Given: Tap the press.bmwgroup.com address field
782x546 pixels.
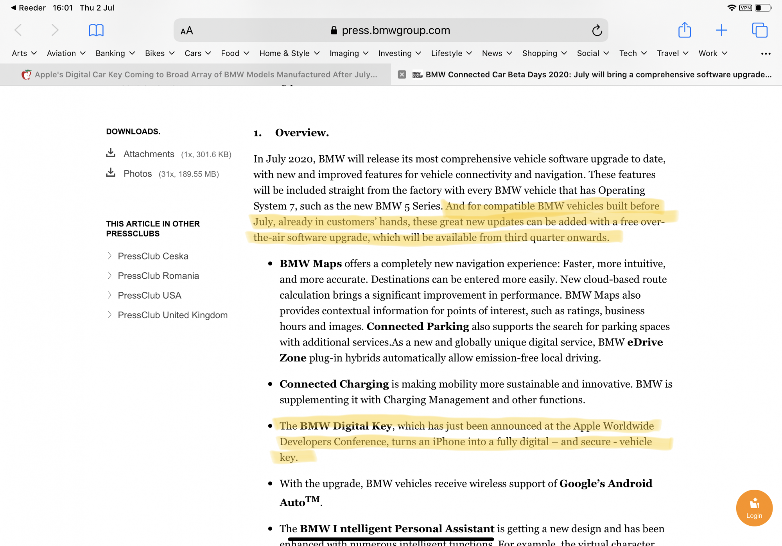Looking at the screenshot, I should click(391, 30).
